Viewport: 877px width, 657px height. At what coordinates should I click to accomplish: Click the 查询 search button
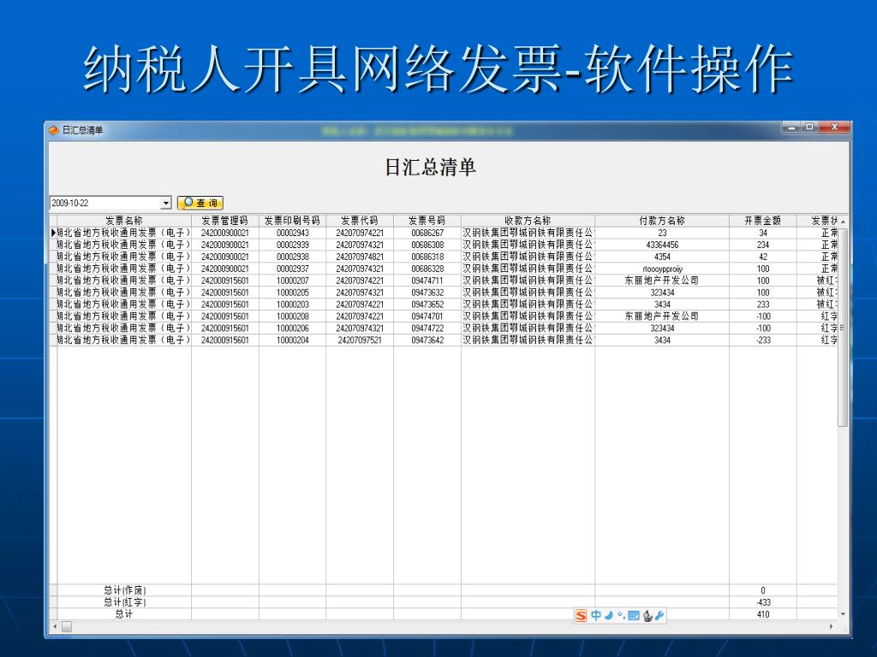pos(200,203)
